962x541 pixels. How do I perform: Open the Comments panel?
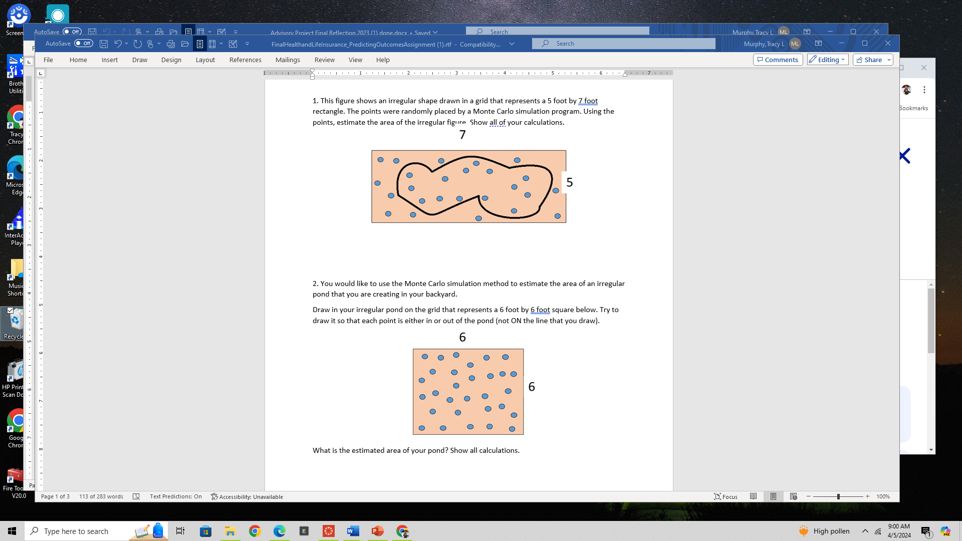777,60
